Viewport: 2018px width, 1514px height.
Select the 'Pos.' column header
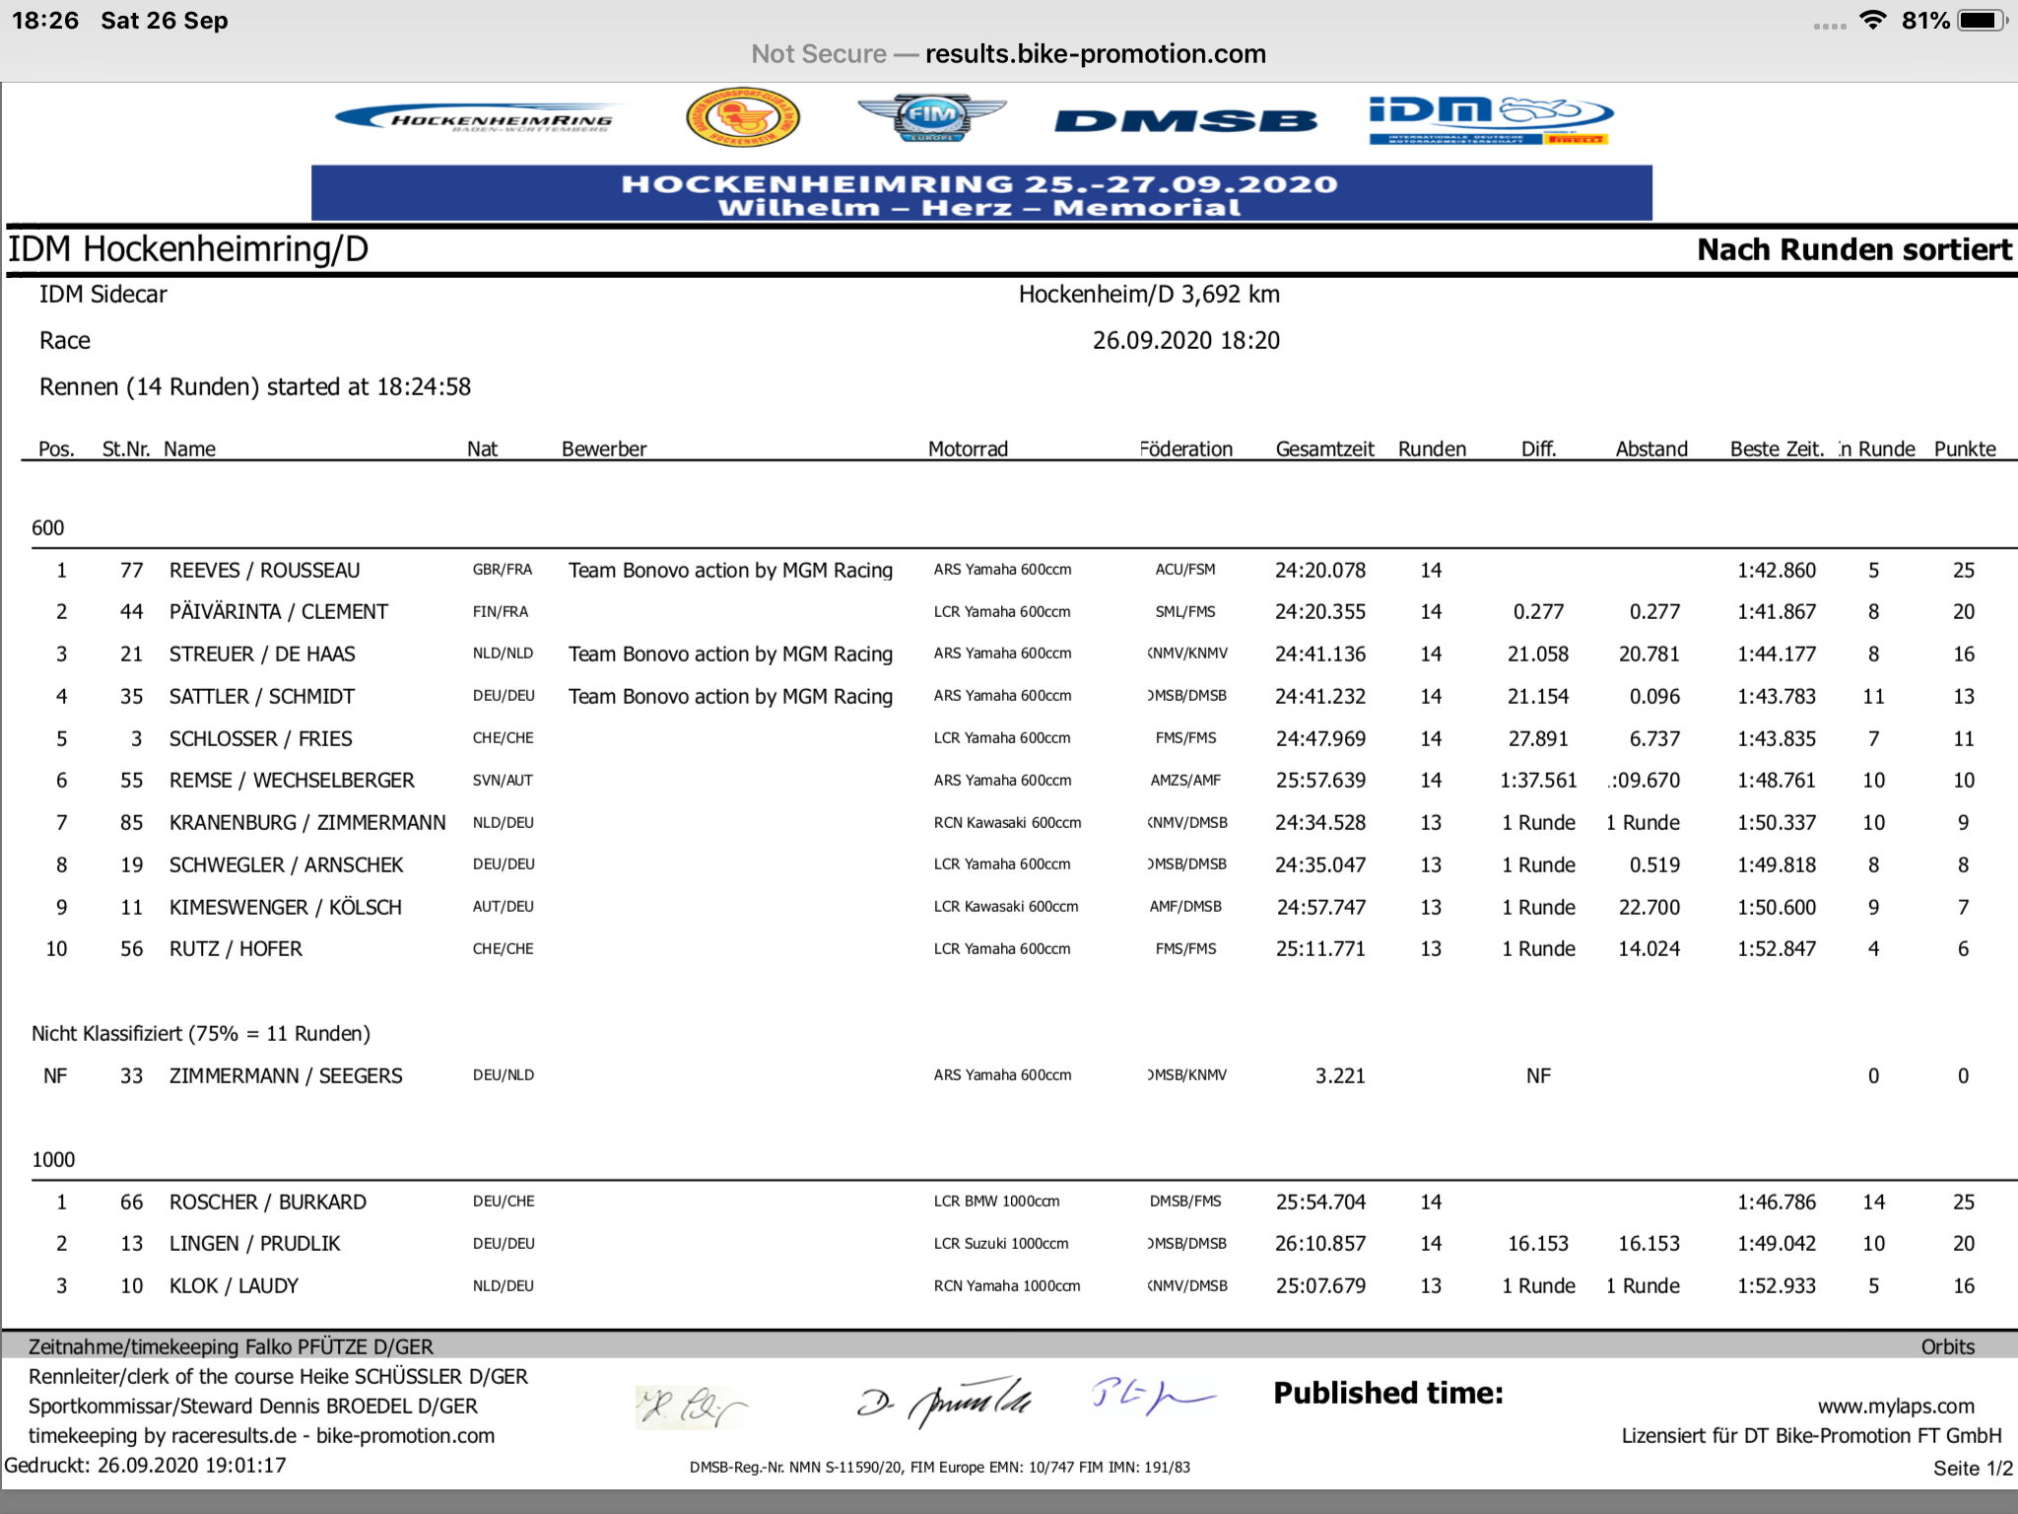coord(56,448)
